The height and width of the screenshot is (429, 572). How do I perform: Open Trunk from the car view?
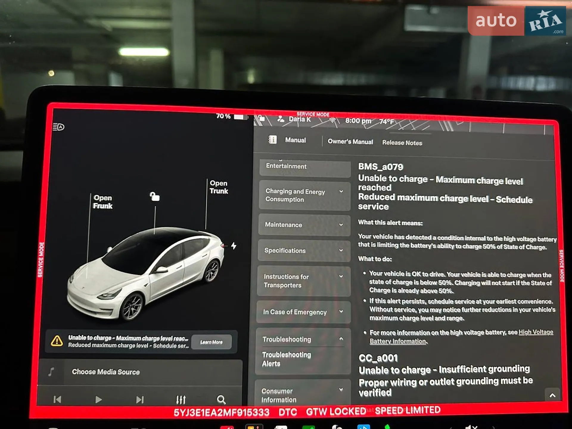pyautogui.click(x=219, y=187)
